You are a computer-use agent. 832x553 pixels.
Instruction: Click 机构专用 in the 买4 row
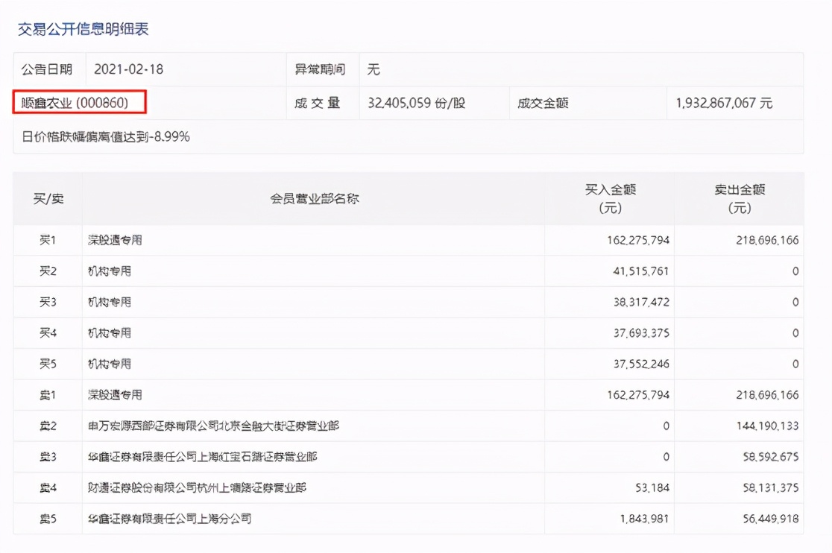110,333
